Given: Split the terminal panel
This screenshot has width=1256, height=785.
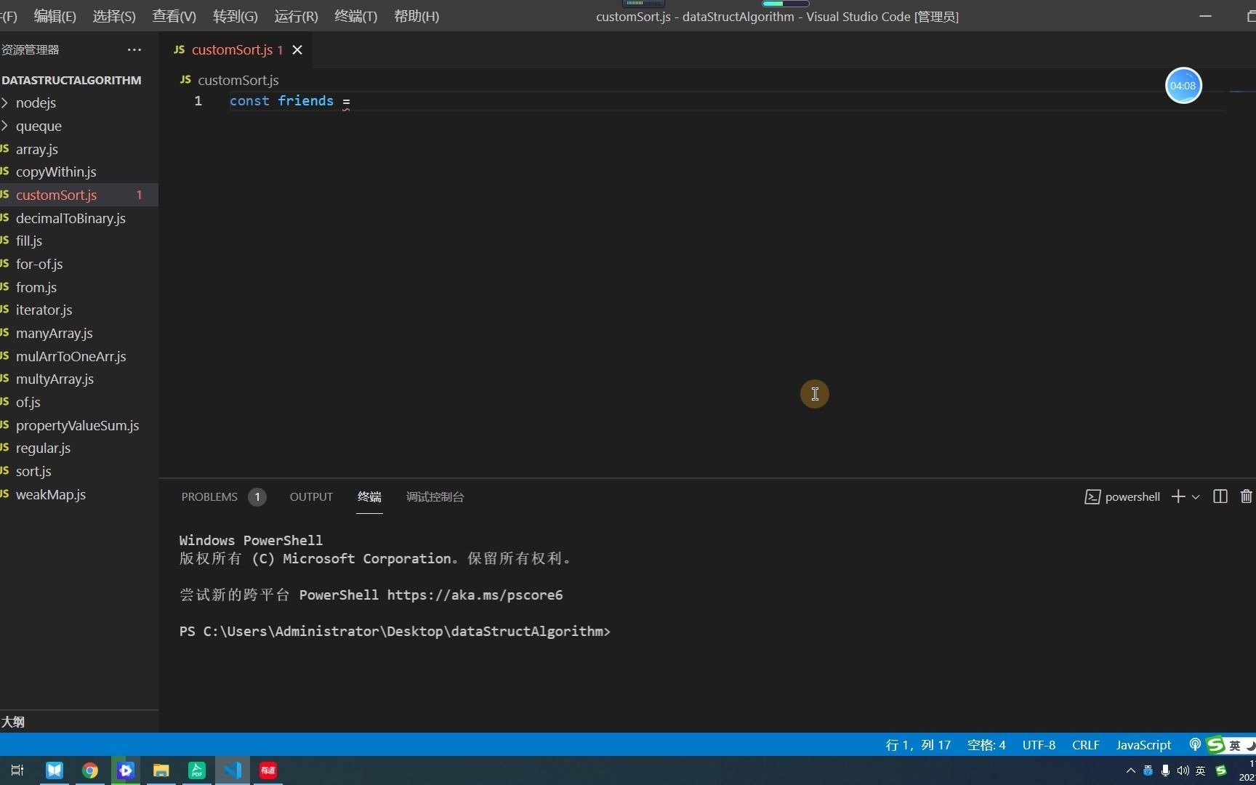Looking at the screenshot, I should tap(1220, 496).
